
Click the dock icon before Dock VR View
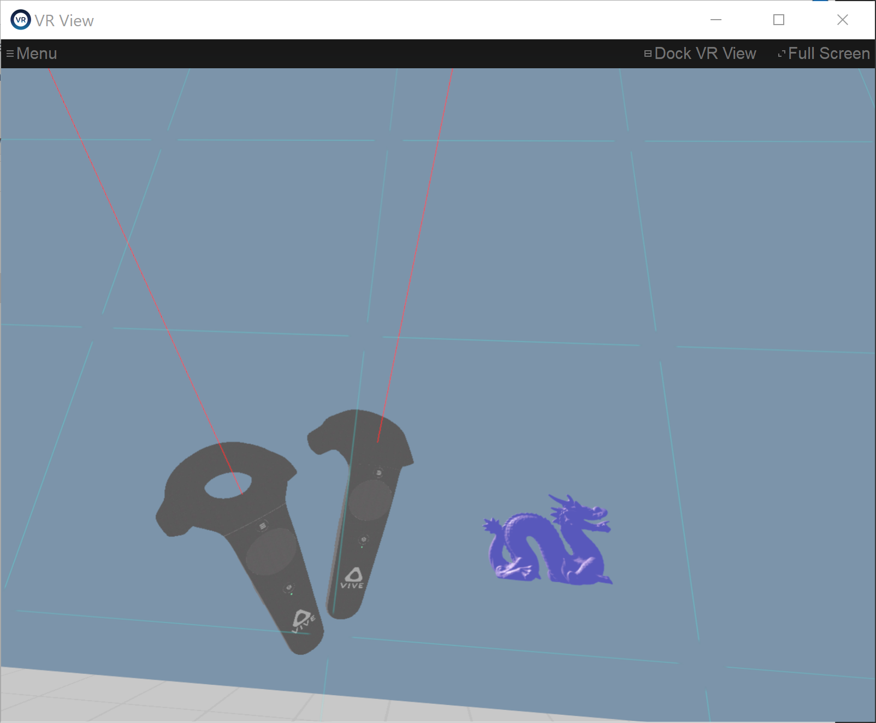(648, 54)
